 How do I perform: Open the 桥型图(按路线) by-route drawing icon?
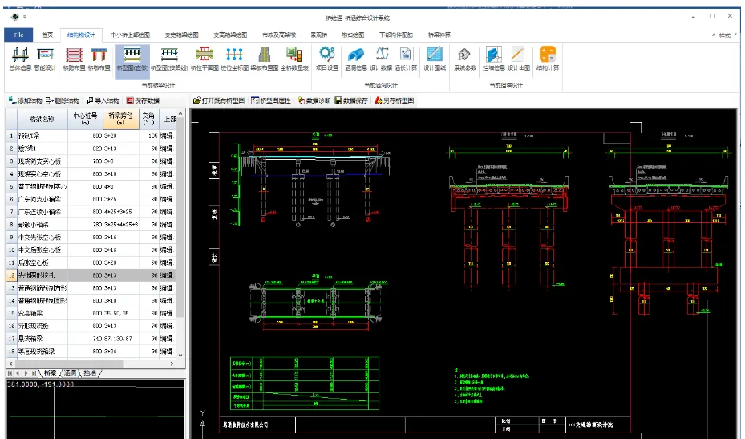tap(169, 59)
